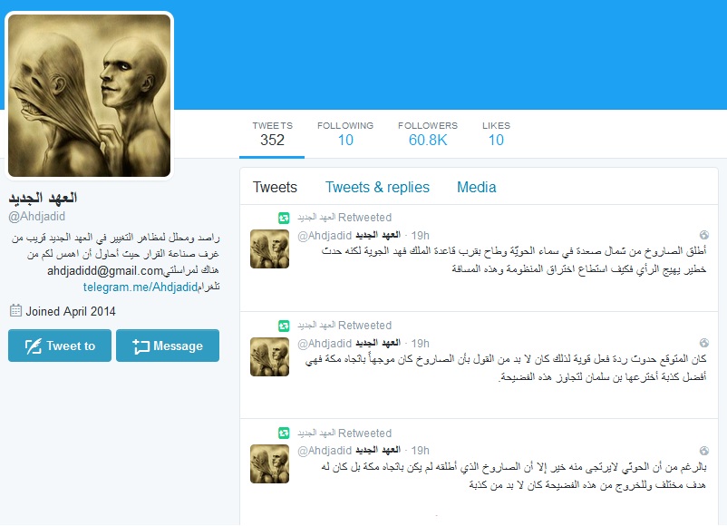View the Following count of 10
Screen dimensions: 727x526
pos(345,133)
